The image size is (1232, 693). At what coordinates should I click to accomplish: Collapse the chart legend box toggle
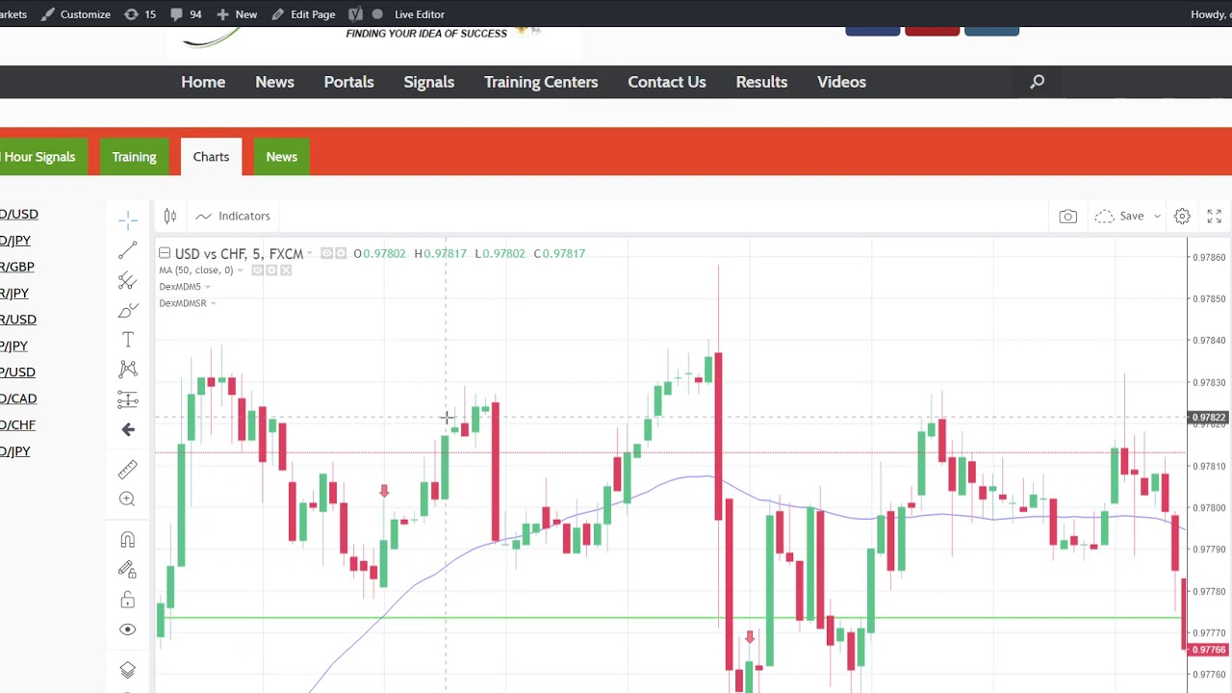click(165, 253)
